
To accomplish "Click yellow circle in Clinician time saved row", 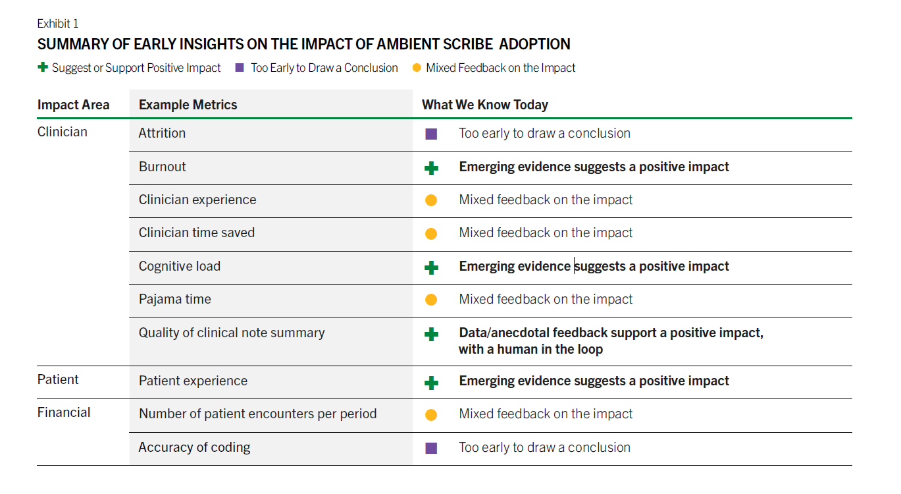I will tap(431, 233).
